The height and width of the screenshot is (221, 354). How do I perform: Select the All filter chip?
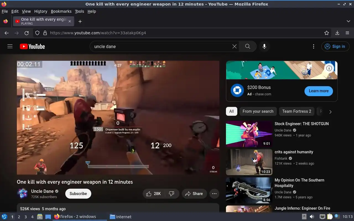point(231,111)
